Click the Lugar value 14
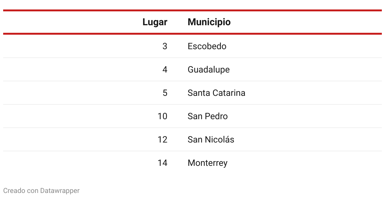 click(x=162, y=163)
